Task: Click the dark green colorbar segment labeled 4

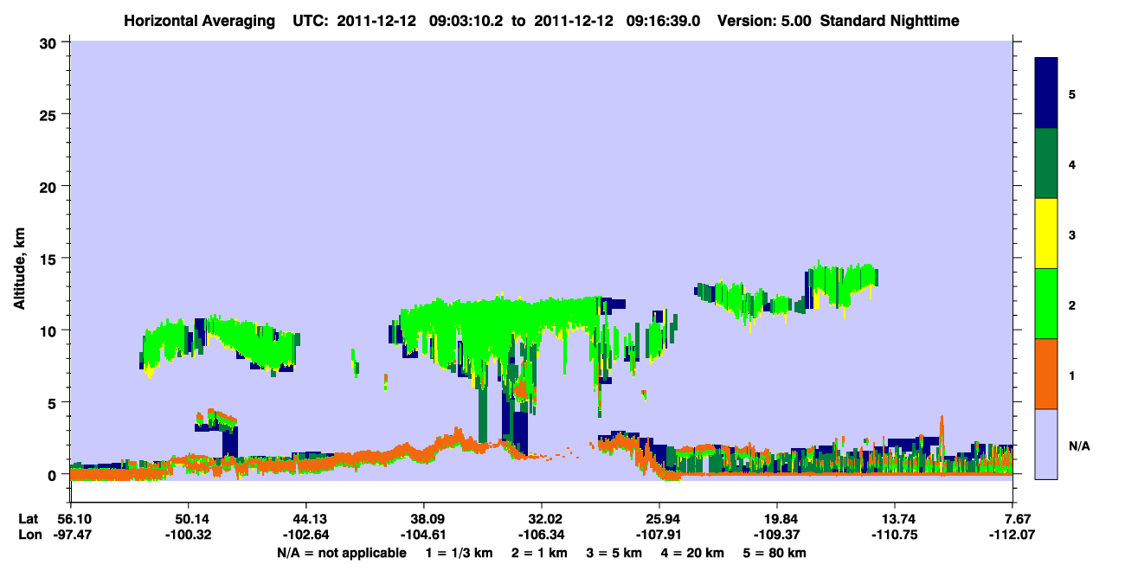Action: tap(1046, 163)
